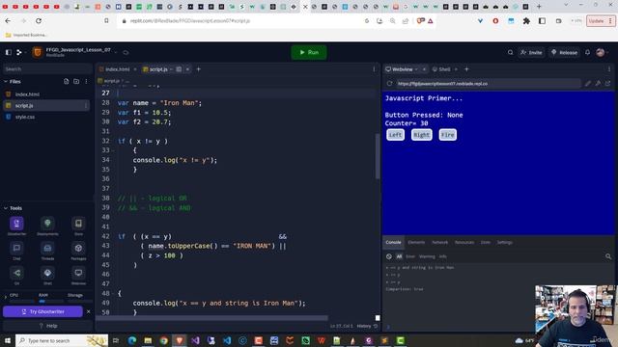The width and height of the screenshot is (618, 347).
Task: Open the user avatar menu
Action: 601,52
